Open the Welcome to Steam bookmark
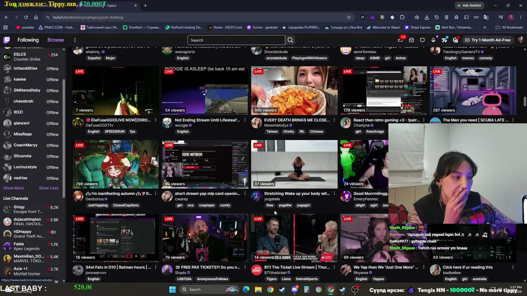Image resolution: width=527 pixels, height=296 pixels. (383, 28)
